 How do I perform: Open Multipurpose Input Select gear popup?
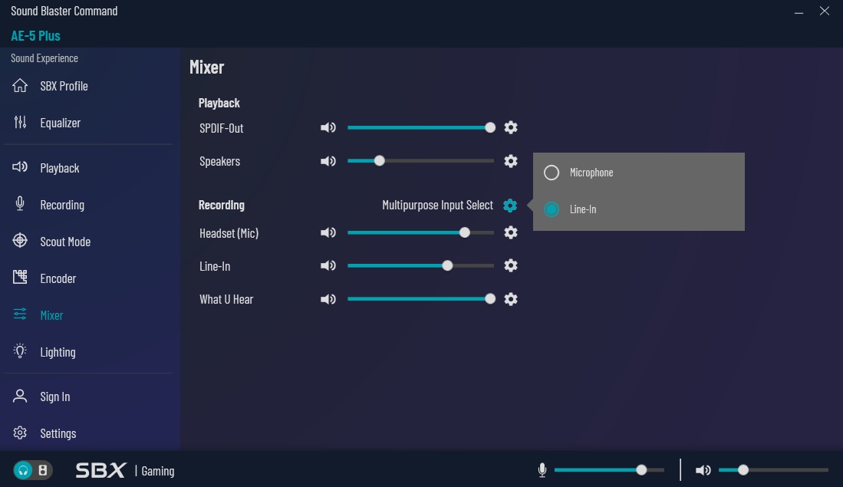tap(510, 206)
